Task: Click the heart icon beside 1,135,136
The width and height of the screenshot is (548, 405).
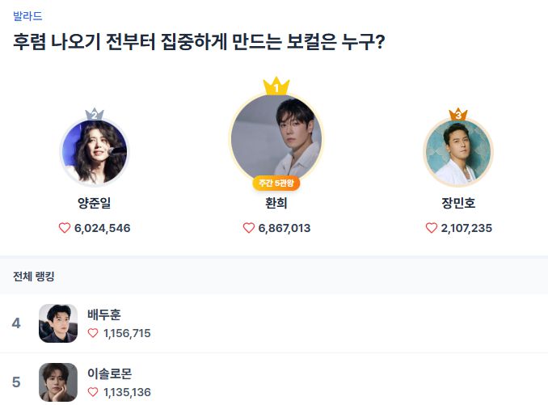Action: [93, 393]
